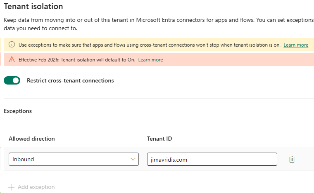Click the tenant isolation description paragraph
This screenshot has width=314, height=193.
[157, 24]
